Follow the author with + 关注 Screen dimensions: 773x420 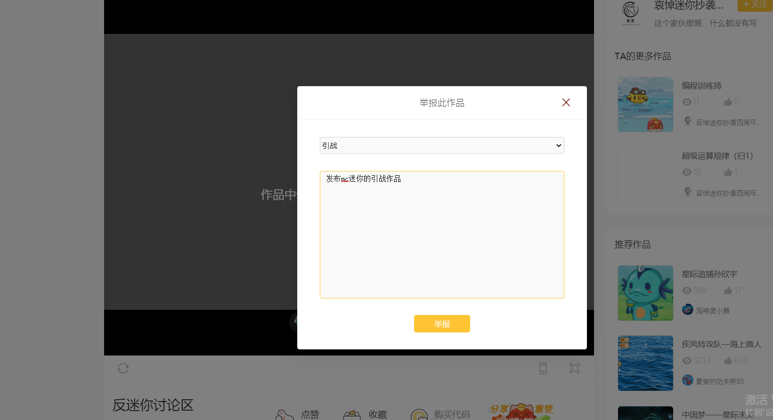pyautogui.click(x=755, y=4)
